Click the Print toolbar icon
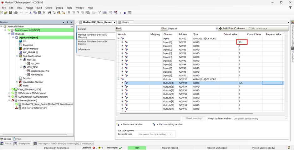This screenshot has height=150, width=294. pyautogui.click(x=16, y=12)
